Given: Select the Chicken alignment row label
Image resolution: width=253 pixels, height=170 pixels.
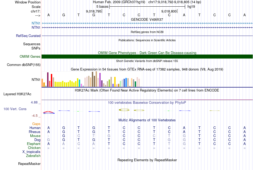Looking at the screenshot, I should (34, 148).
